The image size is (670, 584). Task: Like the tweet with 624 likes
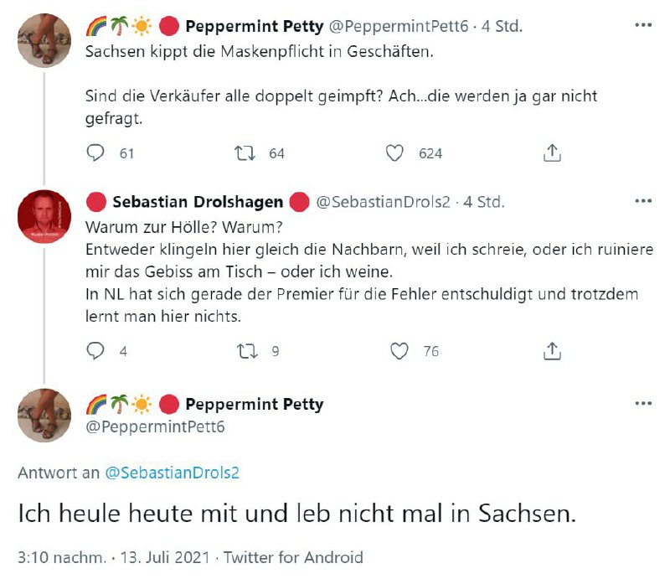[x=394, y=152]
